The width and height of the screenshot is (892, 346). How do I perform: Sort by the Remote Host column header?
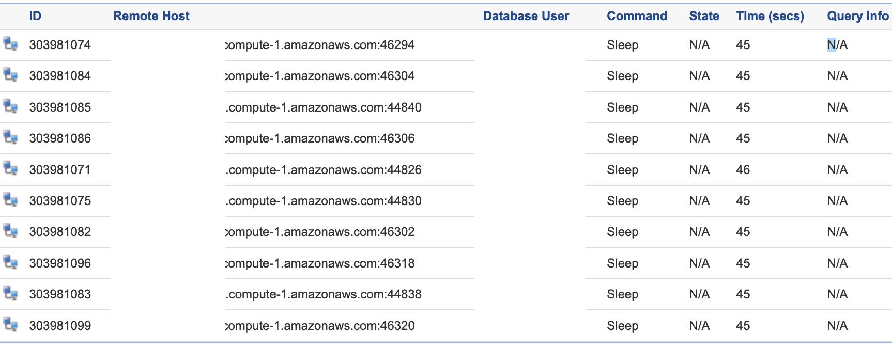pyautogui.click(x=150, y=16)
